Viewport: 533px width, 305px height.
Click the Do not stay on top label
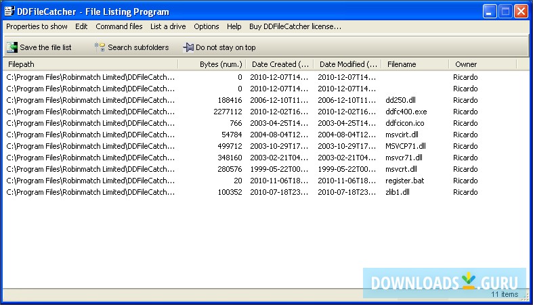(226, 47)
